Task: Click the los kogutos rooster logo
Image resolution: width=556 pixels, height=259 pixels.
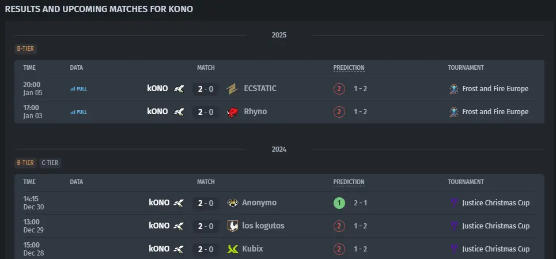Action: tap(233, 226)
